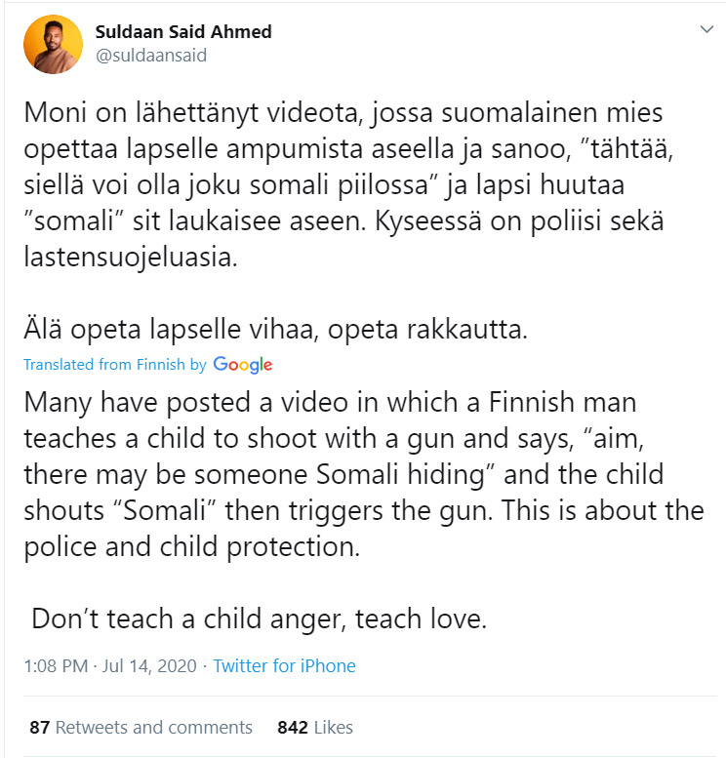This screenshot has width=726, height=758.
Task: Click the Finnish line "Älä opeta lapselle vihaa"
Action: click(275, 330)
